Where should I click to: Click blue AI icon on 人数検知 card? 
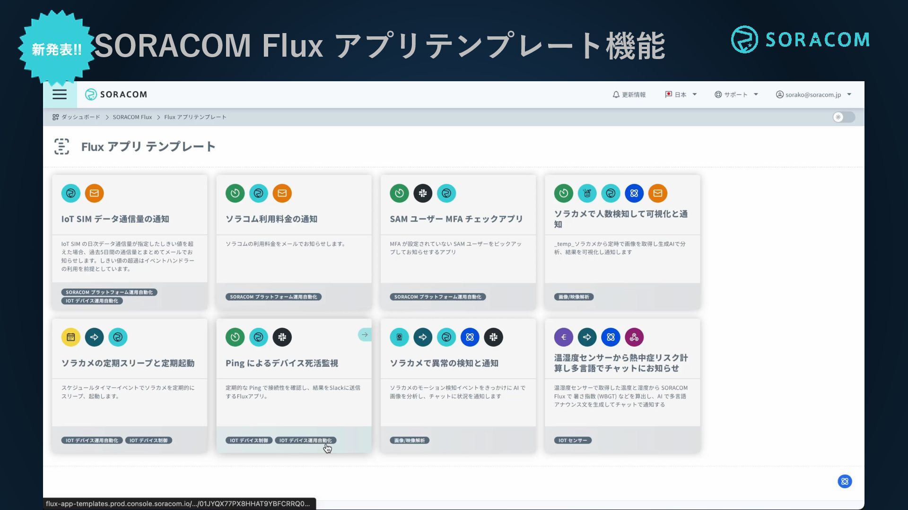click(634, 193)
